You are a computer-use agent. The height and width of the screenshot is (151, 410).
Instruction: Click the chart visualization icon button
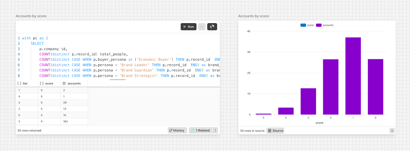[212, 27]
